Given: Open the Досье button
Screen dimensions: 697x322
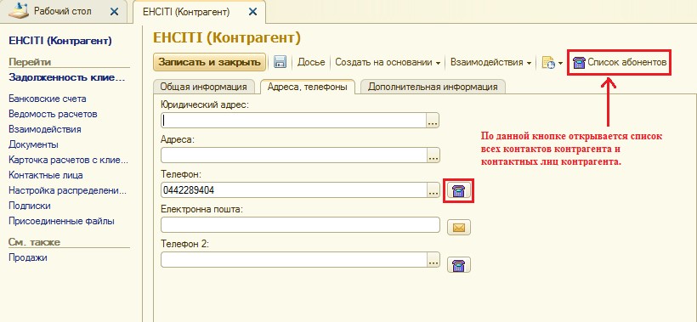Looking at the screenshot, I should [311, 62].
